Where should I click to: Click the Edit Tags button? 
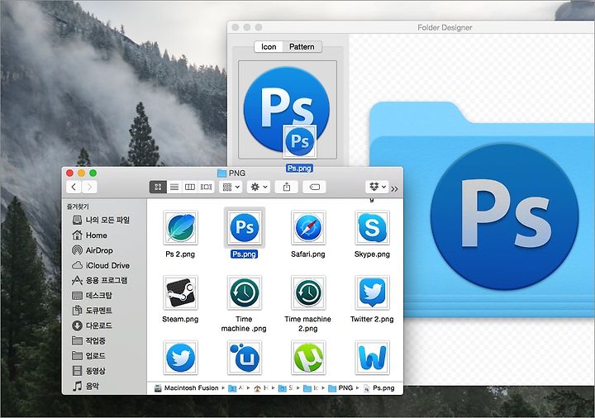[x=315, y=187]
